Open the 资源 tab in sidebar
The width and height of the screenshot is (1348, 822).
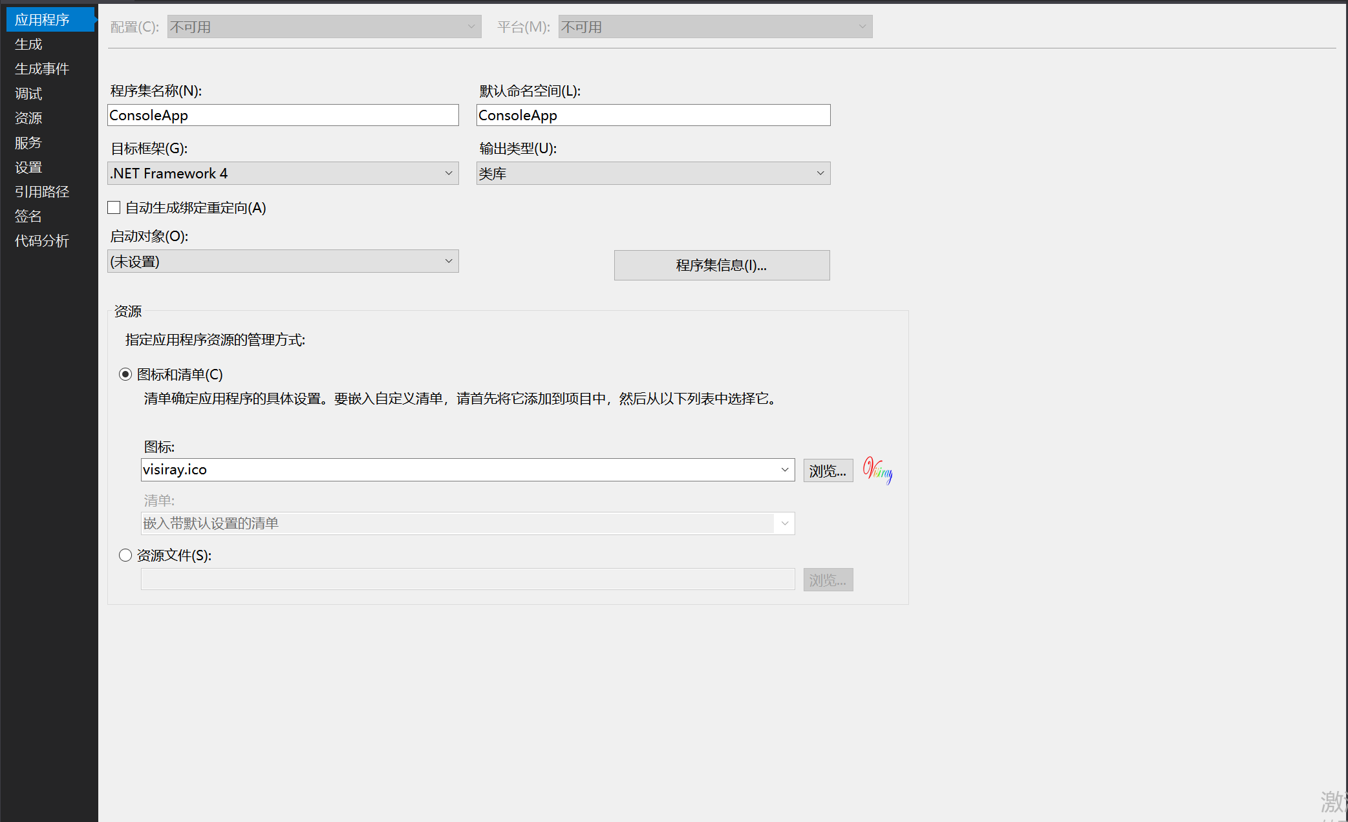click(28, 118)
